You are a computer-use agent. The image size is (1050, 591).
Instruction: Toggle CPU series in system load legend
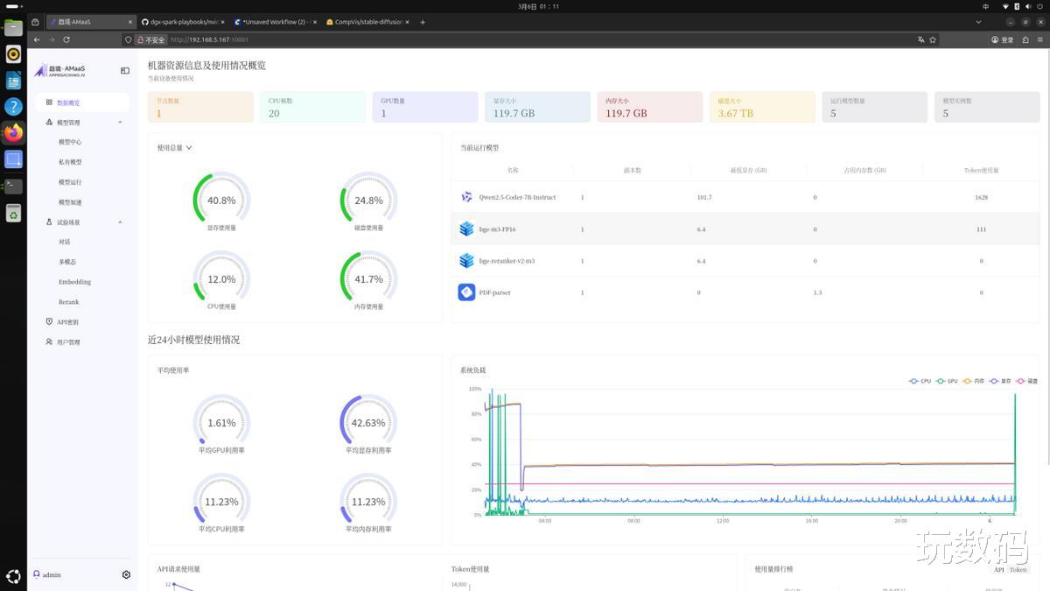click(920, 382)
